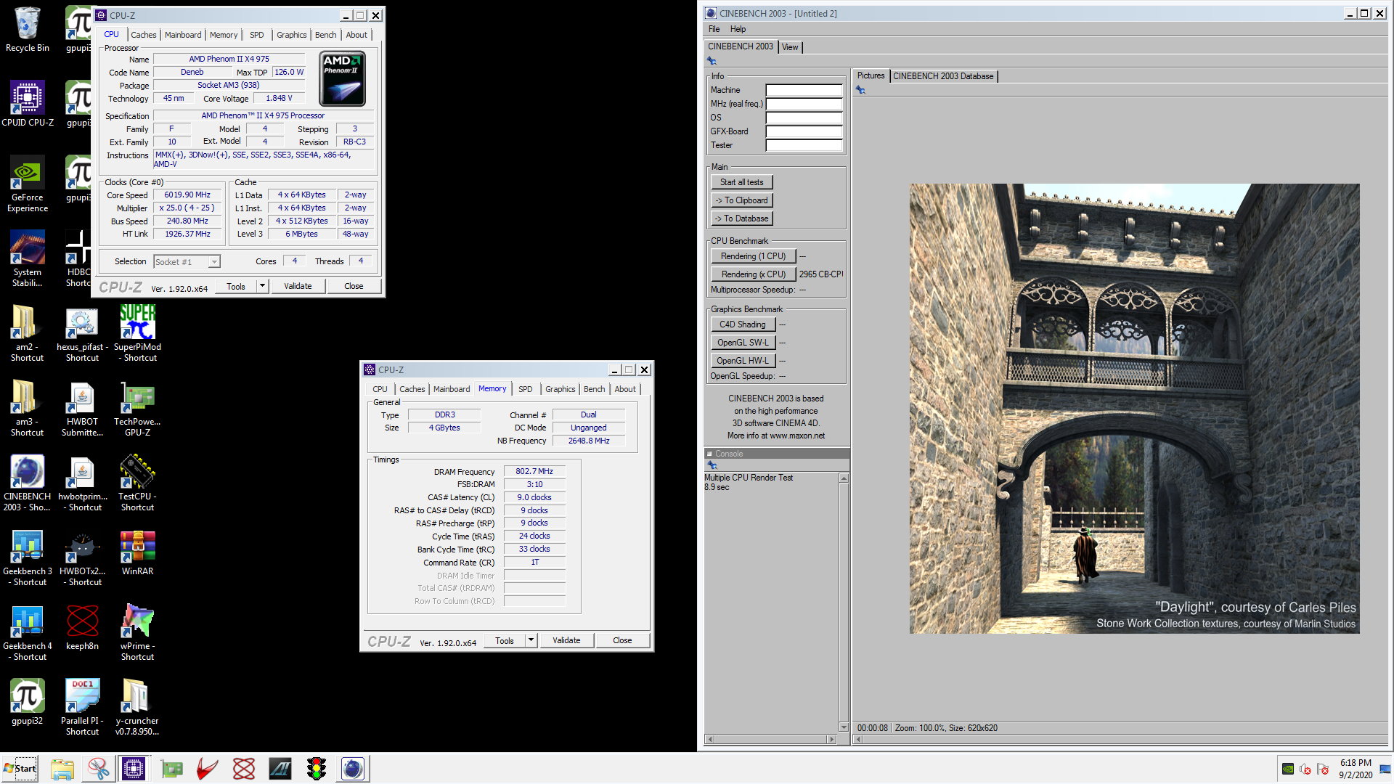Viewport: 1394px width, 784px height.
Task: Start the C4D Shading graphics test
Action: (x=743, y=324)
